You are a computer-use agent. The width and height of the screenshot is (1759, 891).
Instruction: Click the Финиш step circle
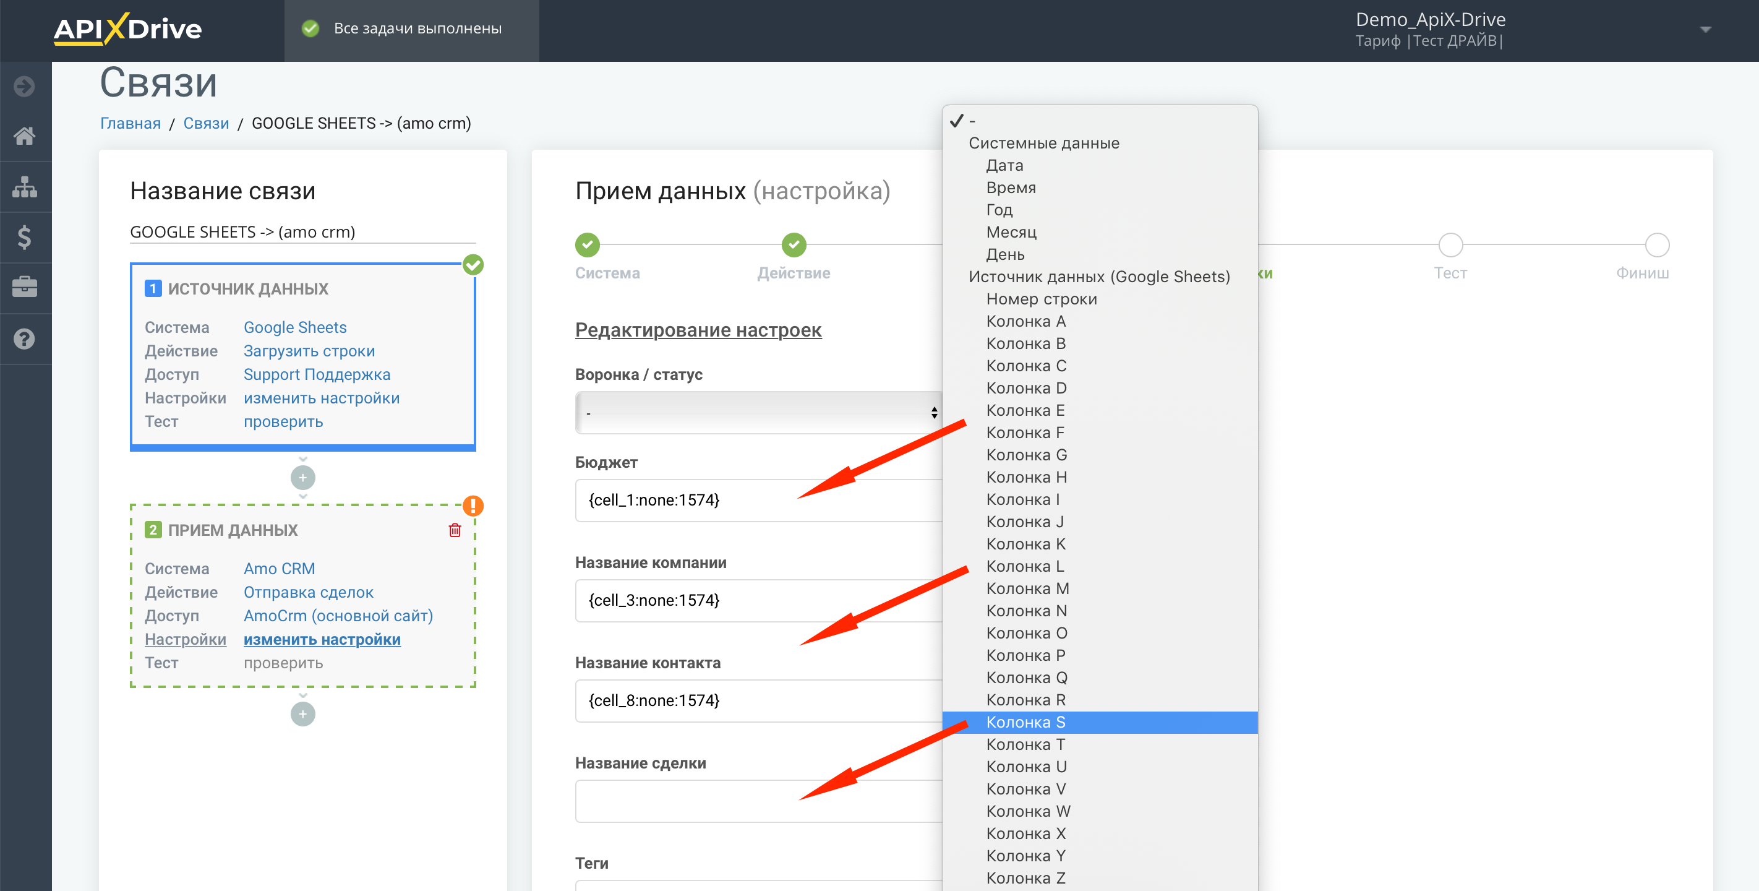[1656, 244]
